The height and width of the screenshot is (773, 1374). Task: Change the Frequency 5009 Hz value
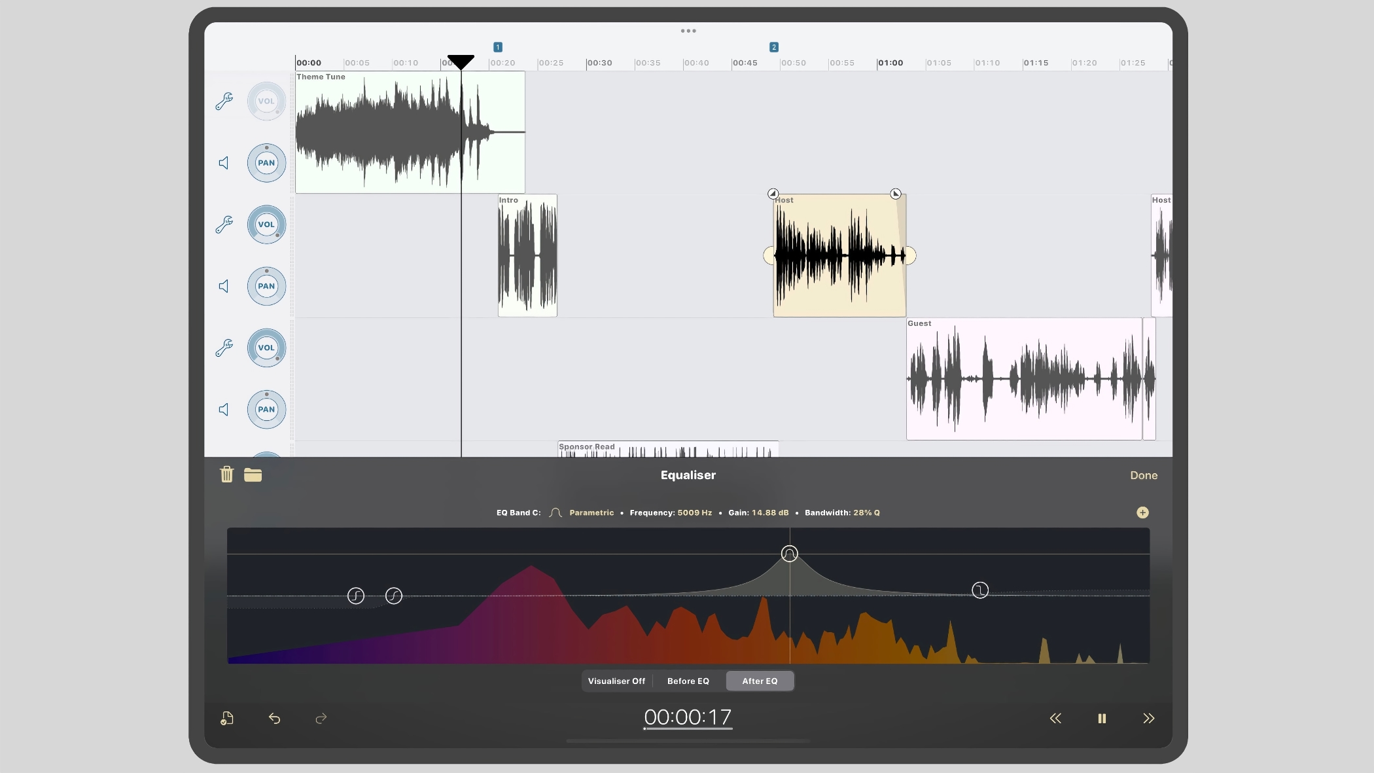(x=694, y=512)
